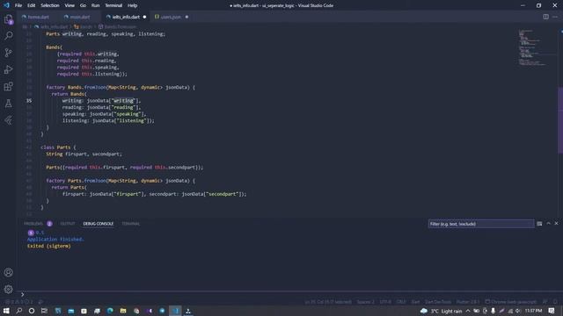Click UTF-8 encoding status item
Image resolution: width=563 pixels, height=316 pixels.
coord(385,302)
